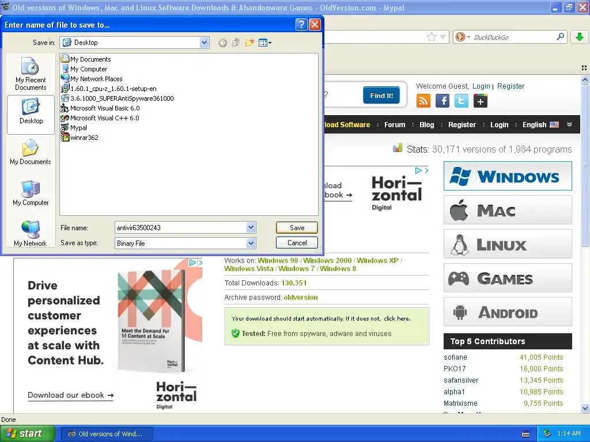Screen dimensions: 590x442
Task: Select the Mypal shortcut in file list
Action: click(74, 127)
